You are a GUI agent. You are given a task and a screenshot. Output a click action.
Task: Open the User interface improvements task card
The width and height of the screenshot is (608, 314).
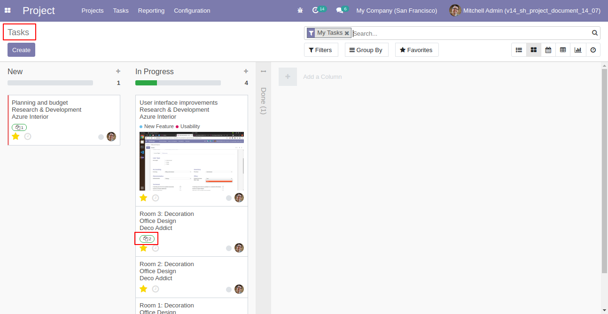click(192, 151)
